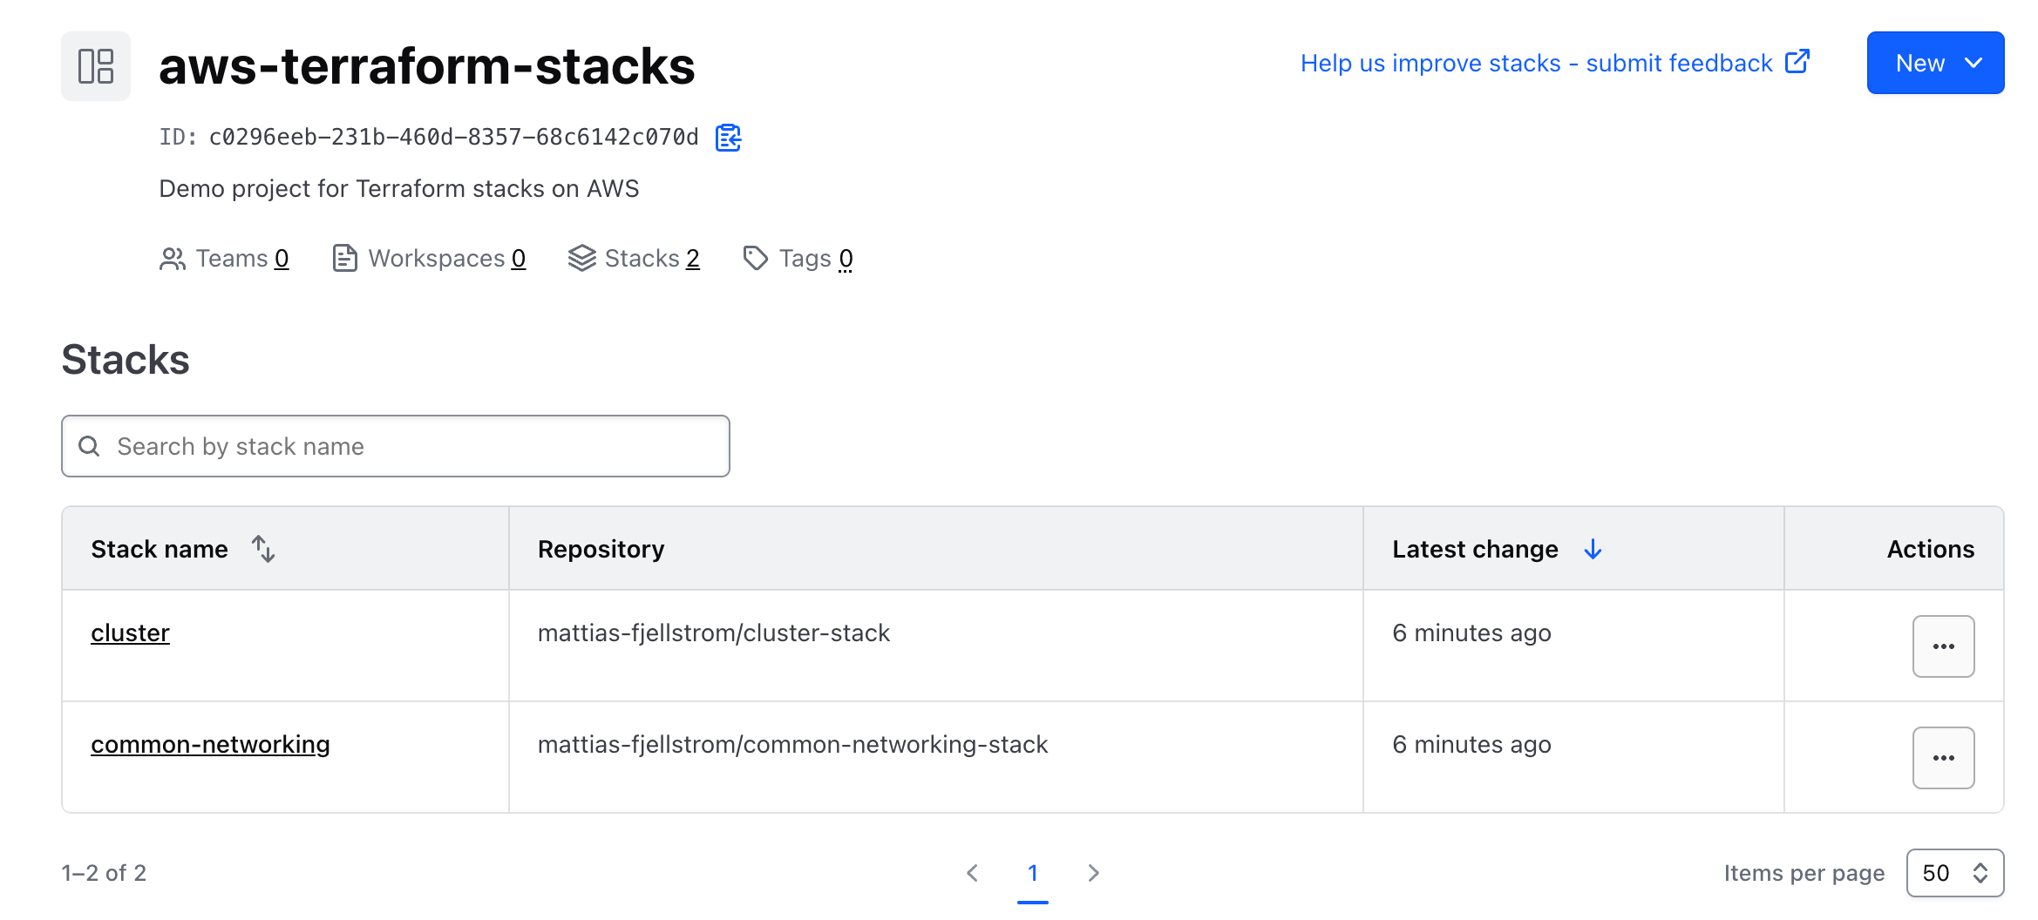Image resolution: width=2038 pixels, height=920 pixels.
Task: Toggle the Stack name sort order
Action: (263, 549)
